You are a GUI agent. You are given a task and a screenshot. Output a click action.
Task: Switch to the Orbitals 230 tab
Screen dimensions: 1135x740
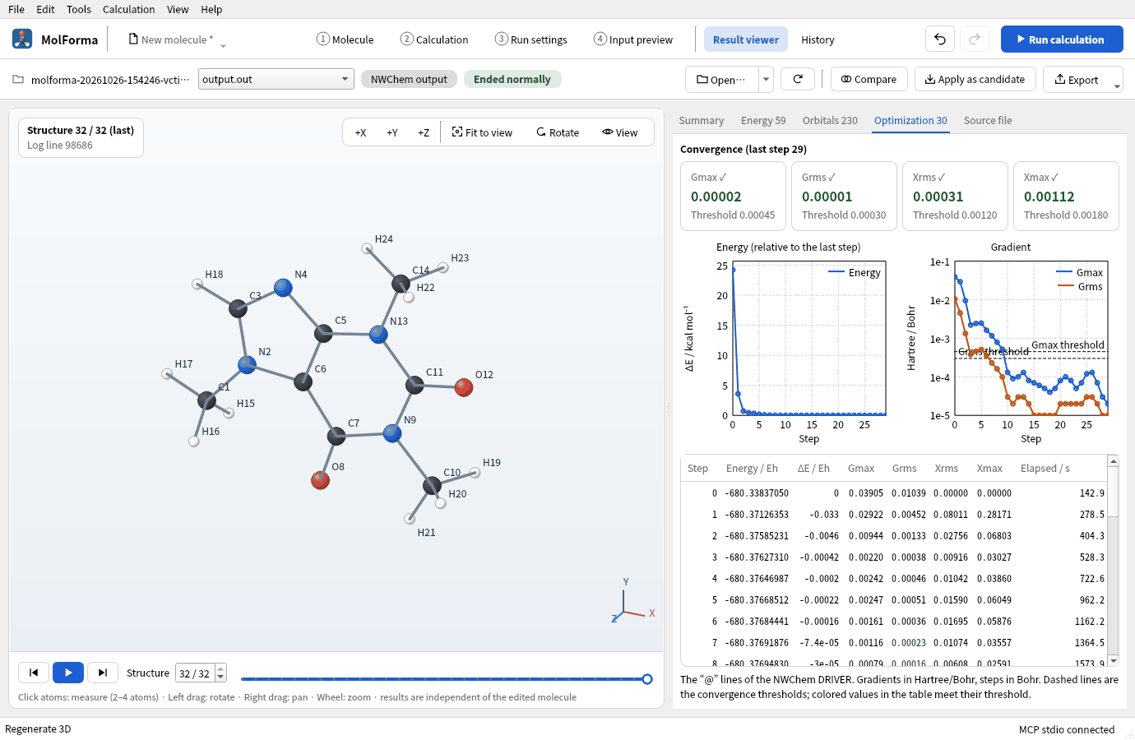[830, 120]
